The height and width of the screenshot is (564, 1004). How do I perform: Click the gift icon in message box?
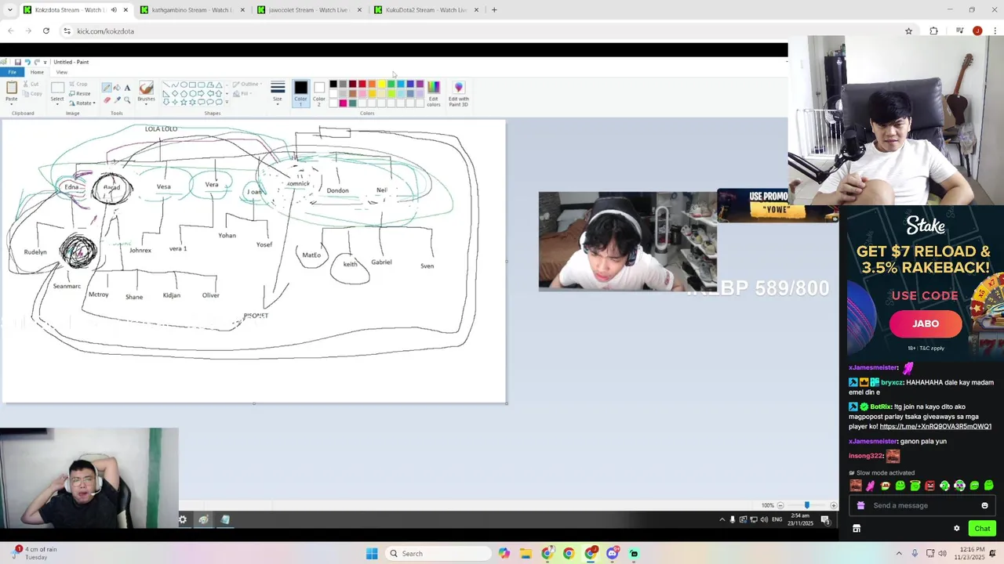[x=860, y=505]
